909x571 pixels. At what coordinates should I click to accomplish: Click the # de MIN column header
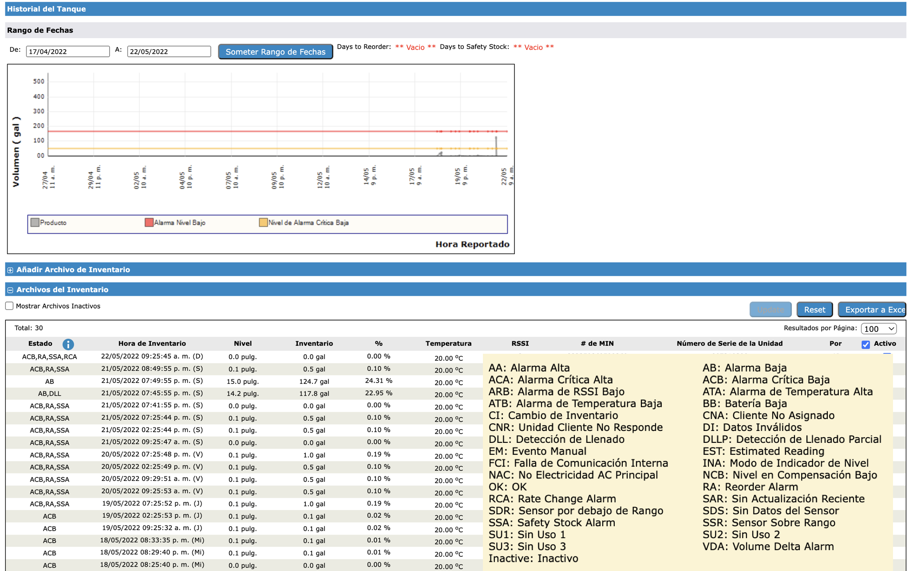click(597, 344)
